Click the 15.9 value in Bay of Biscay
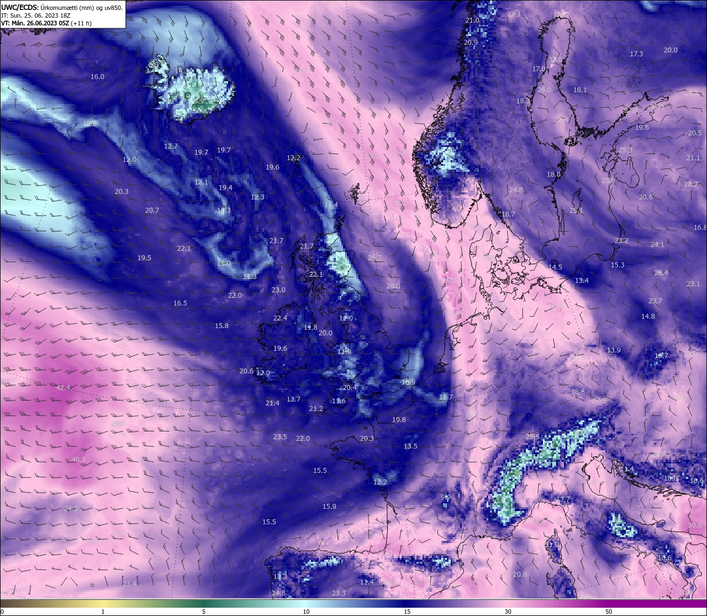This screenshot has height=616, width=707. 329,507
